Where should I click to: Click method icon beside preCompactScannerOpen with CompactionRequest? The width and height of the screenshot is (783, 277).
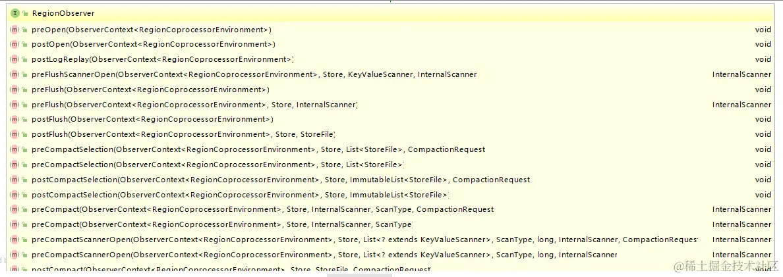[14, 239]
